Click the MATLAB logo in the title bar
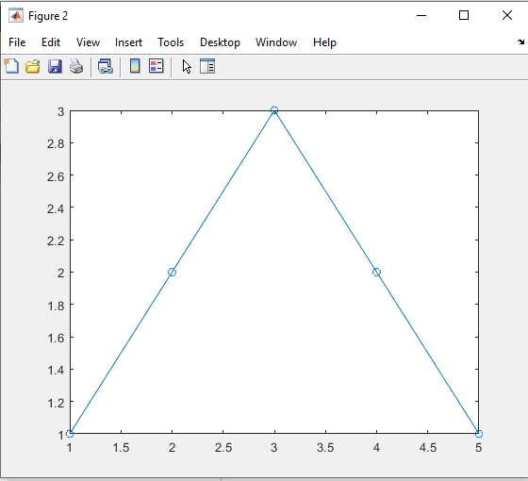This screenshot has width=528, height=481. 16,15
